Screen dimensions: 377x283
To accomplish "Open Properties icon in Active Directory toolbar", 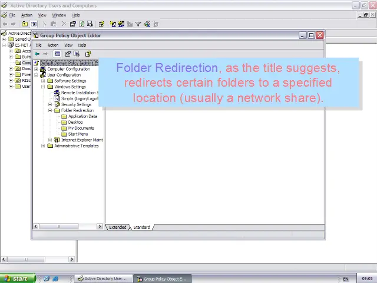I will 73,24.
